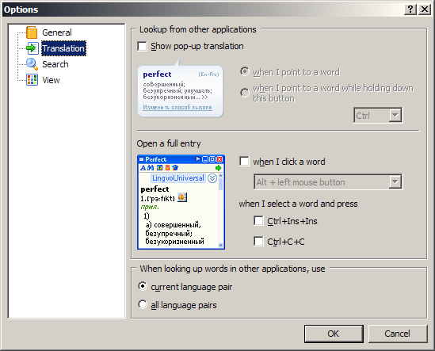Click the Cancel button
The image size is (435, 351).
click(x=398, y=334)
